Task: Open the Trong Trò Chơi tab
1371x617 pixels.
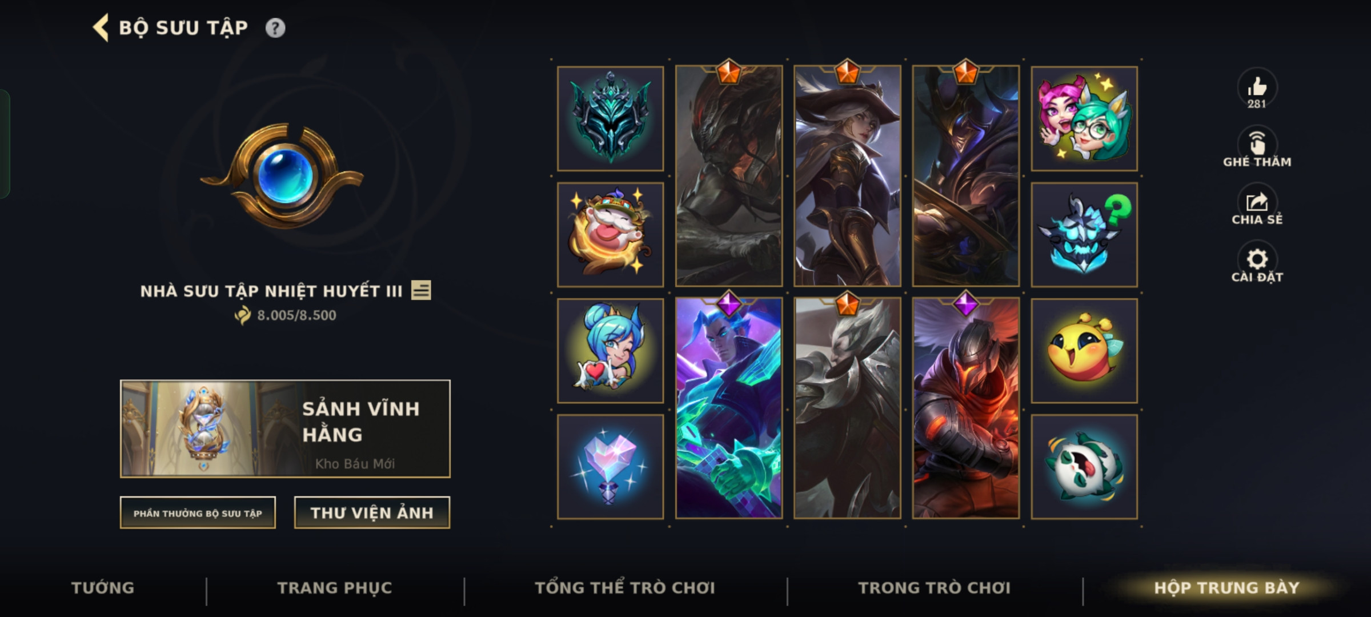Action: coord(934,588)
